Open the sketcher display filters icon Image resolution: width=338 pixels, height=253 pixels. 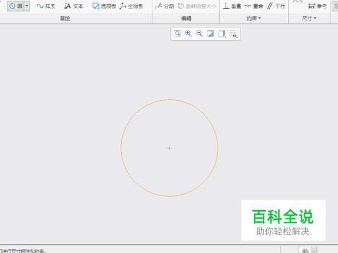click(x=233, y=34)
